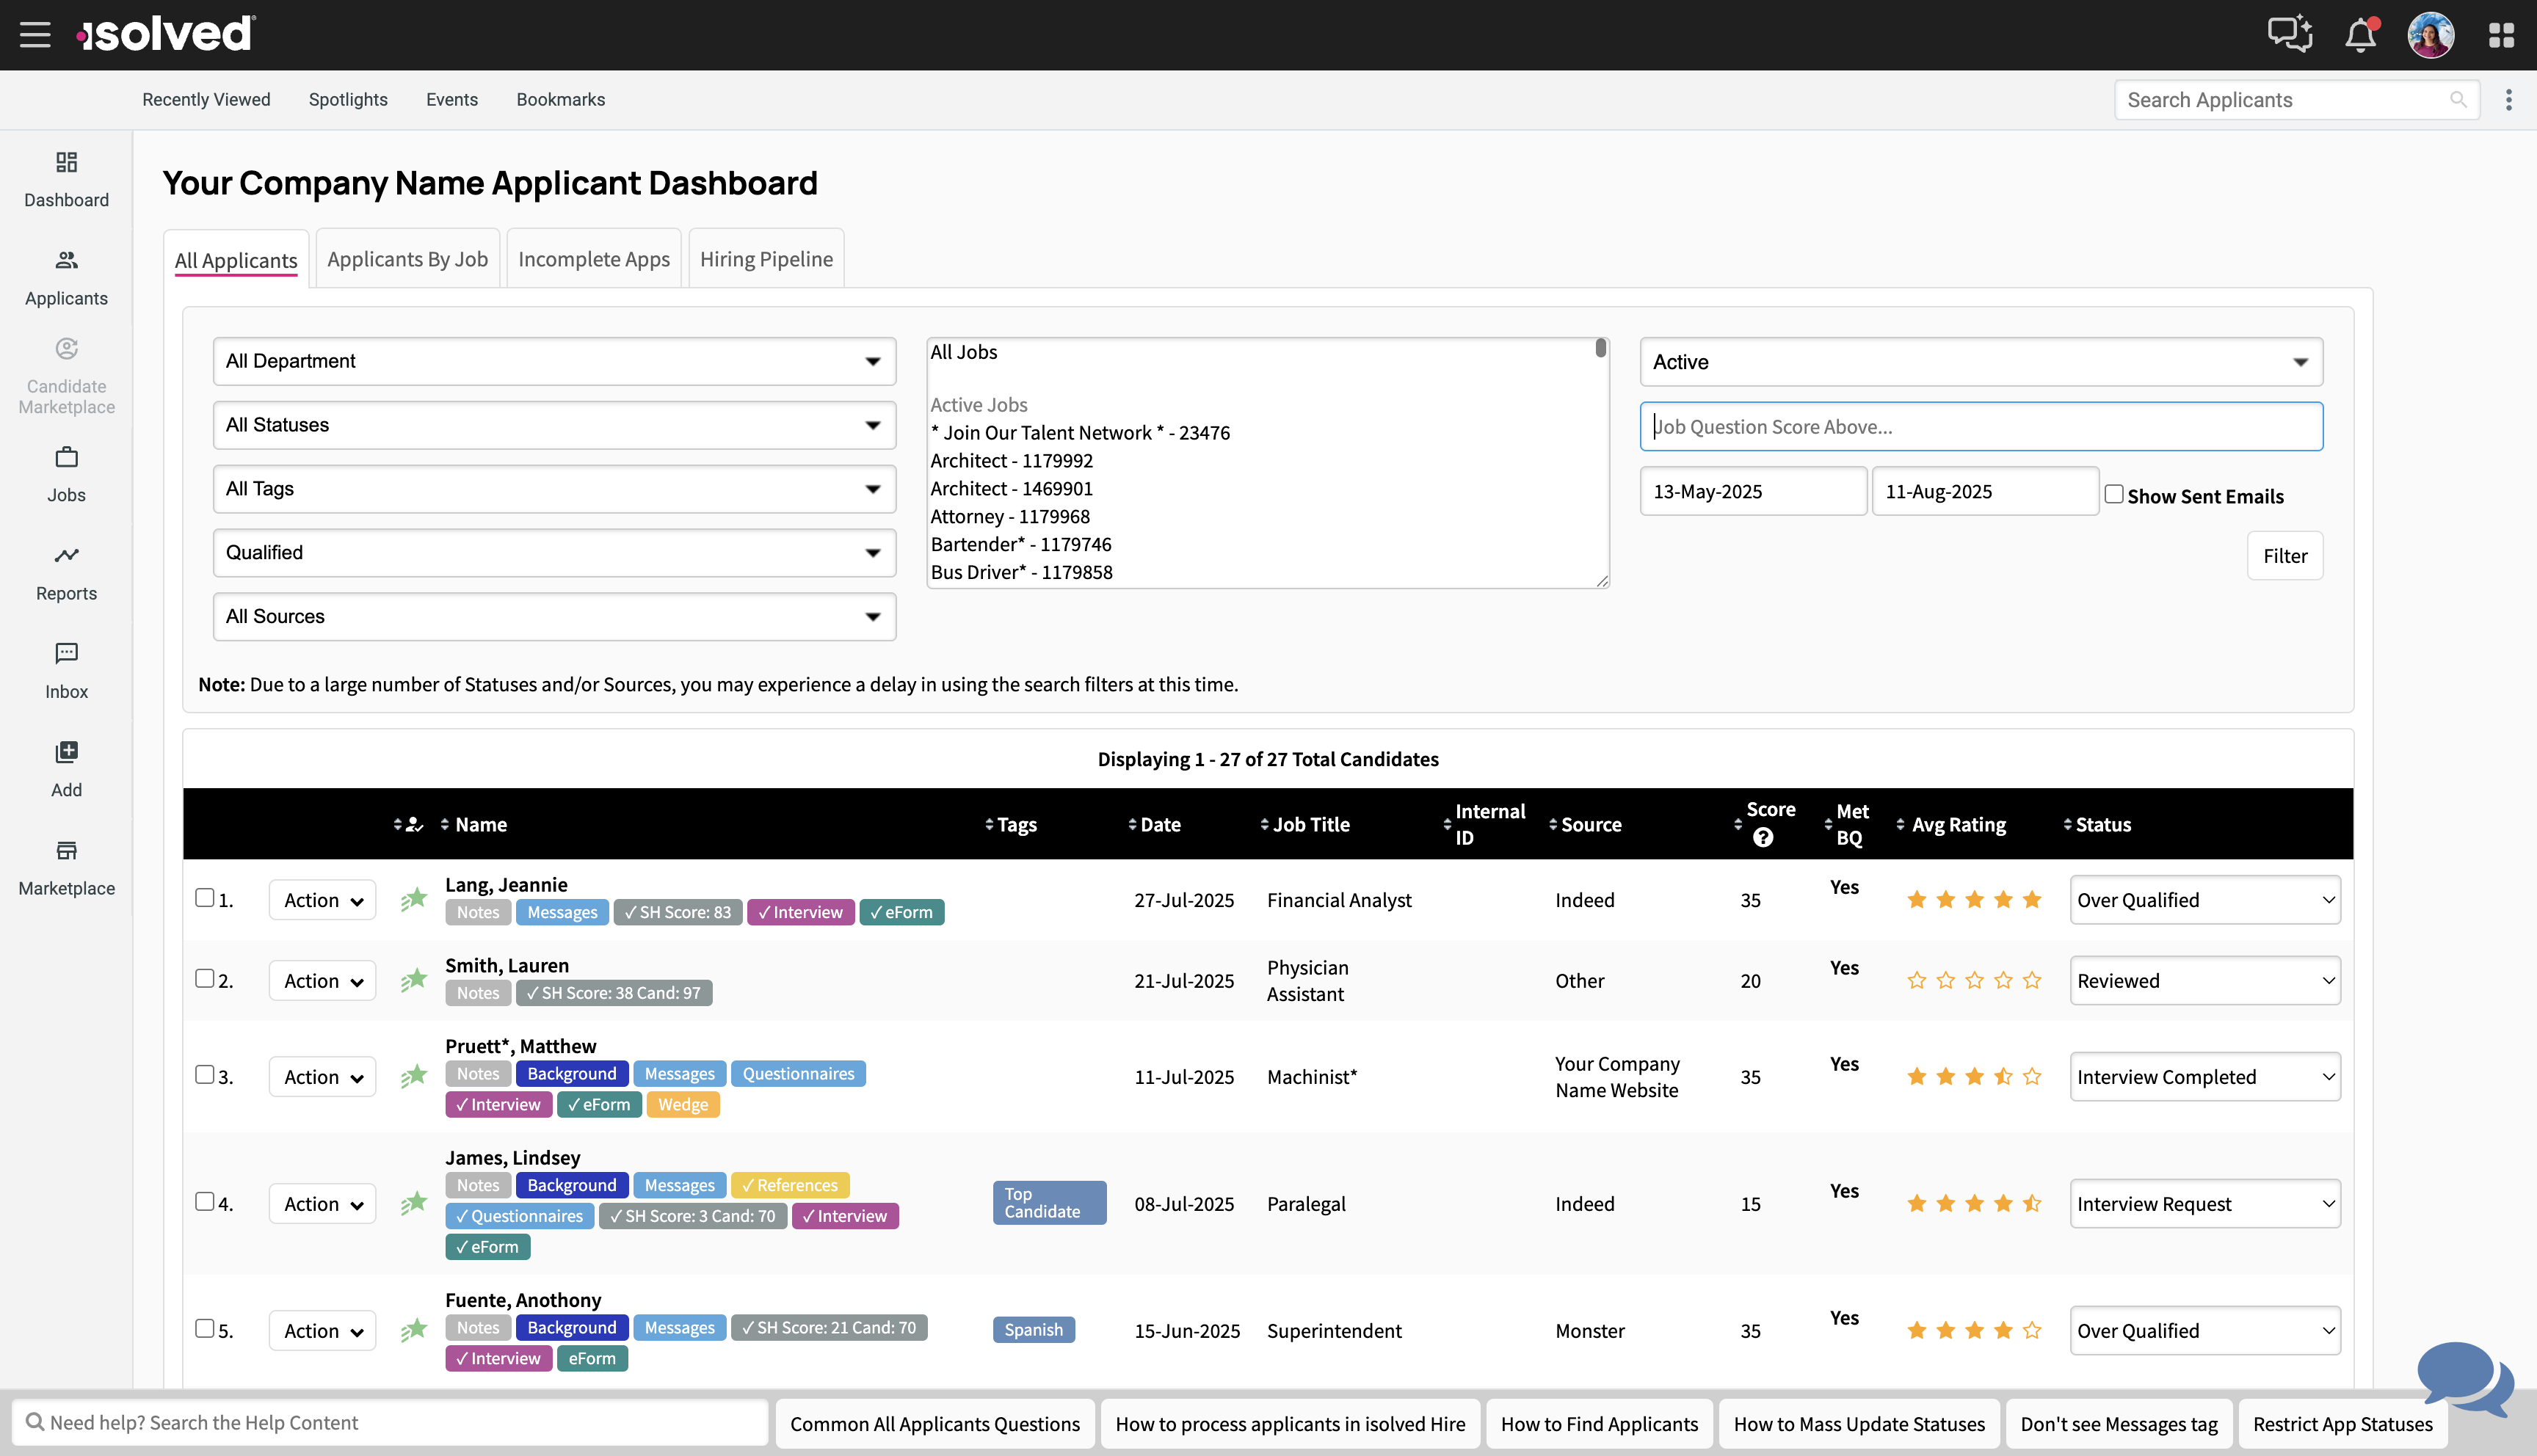This screenshot has height=1456, width=2537.
Task: Open the AI chat assistant icon
Action: coord(2289,35)
